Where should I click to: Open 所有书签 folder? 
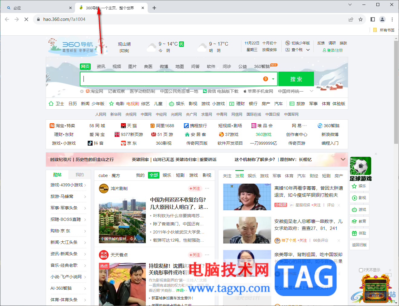coord(384,30)
